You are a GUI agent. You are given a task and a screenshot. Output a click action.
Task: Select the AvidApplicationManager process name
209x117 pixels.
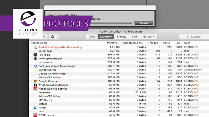(x=53, y=85)
